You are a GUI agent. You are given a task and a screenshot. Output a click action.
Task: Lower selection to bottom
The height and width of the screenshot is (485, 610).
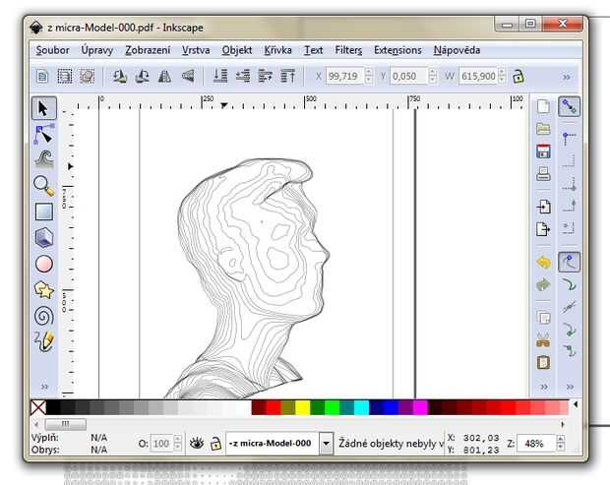coord(220,76)
